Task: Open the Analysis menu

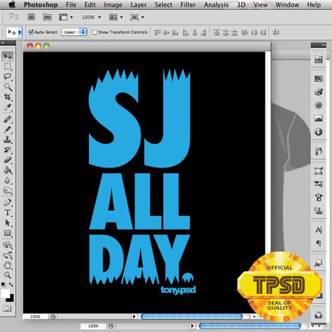Action: tap(216, 5)
